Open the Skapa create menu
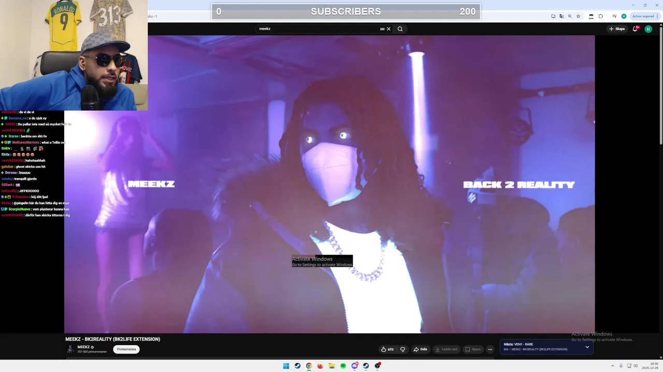The image size is (663, 372). [x=616, y=29]
